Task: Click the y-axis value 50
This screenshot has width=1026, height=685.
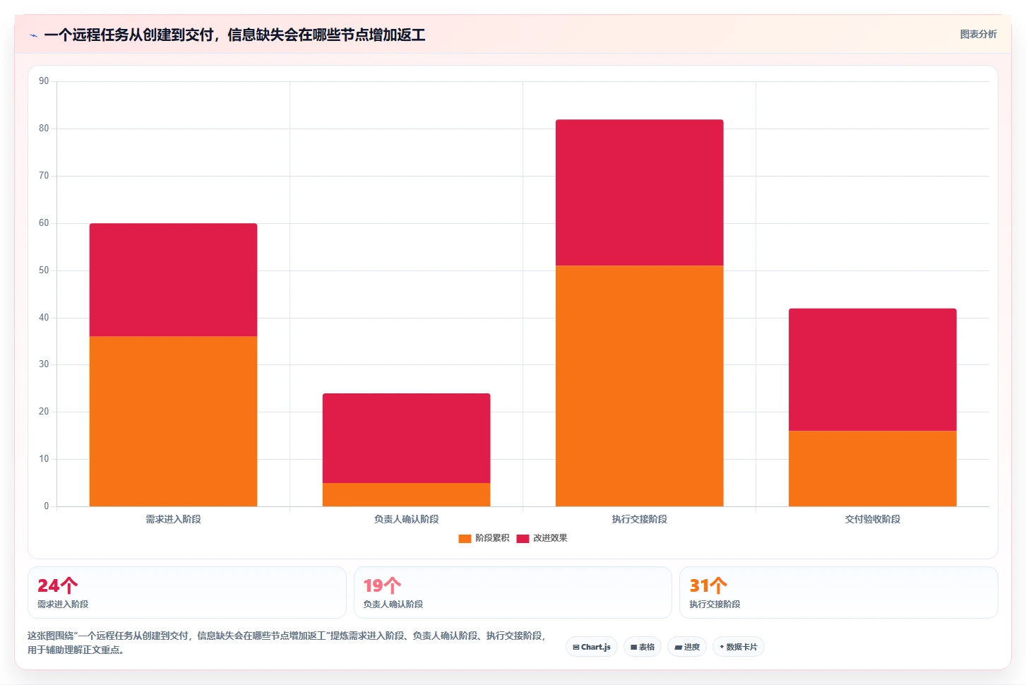Action: click(x=44, y=270)
